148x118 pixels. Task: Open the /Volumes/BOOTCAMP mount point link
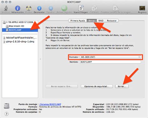[x=50, y=104]
